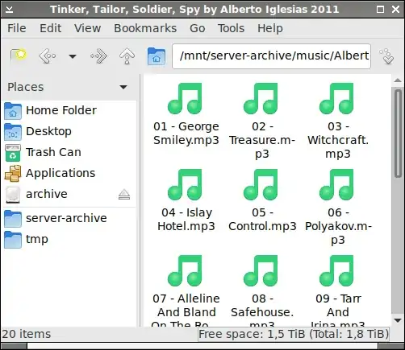Screen dimensions: 405x350
Task: Select Desktop in Places sidebar
Action: (69, 131)
